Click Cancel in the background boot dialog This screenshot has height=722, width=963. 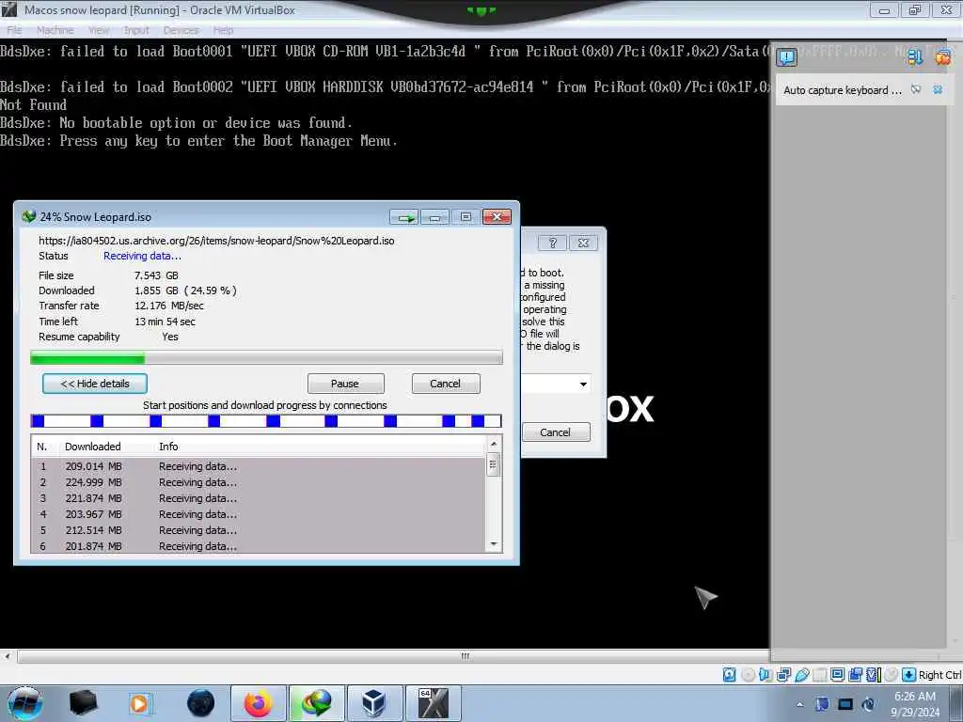coord(556,432)
